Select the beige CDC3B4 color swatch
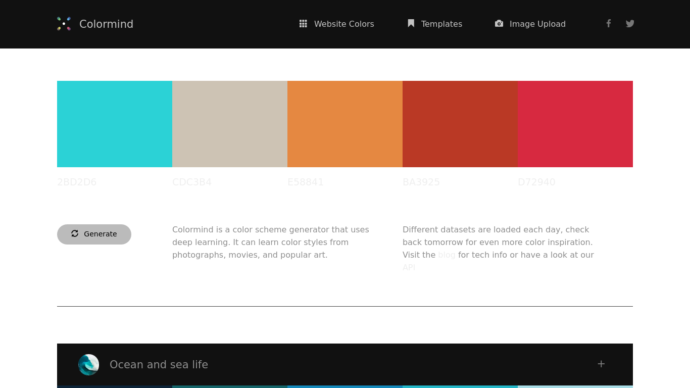The width and height of the screenshot is (690, 388). pyautogui.click(x=230, y=124)
